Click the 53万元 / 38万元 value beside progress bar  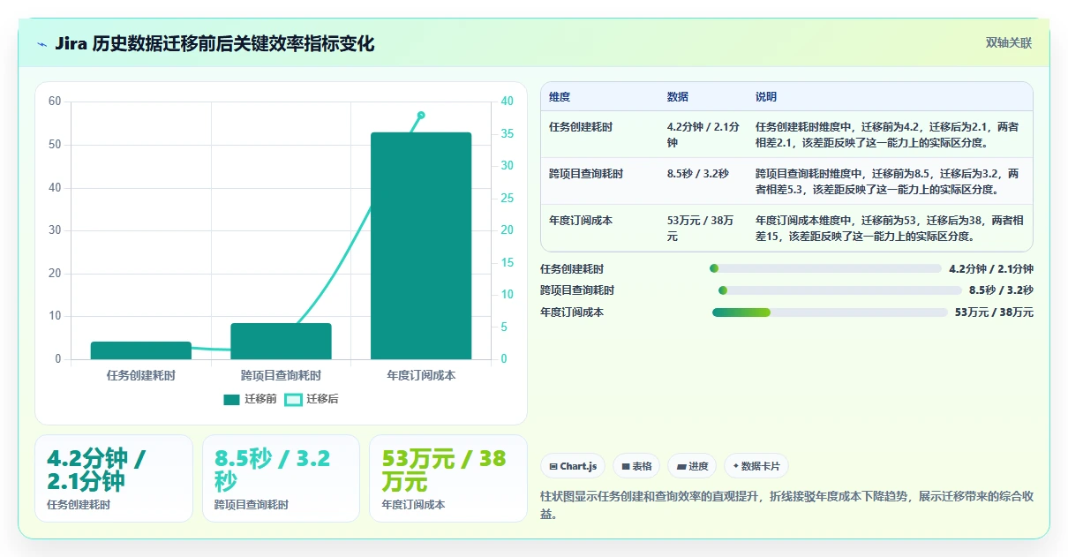[x=994, y=312]
